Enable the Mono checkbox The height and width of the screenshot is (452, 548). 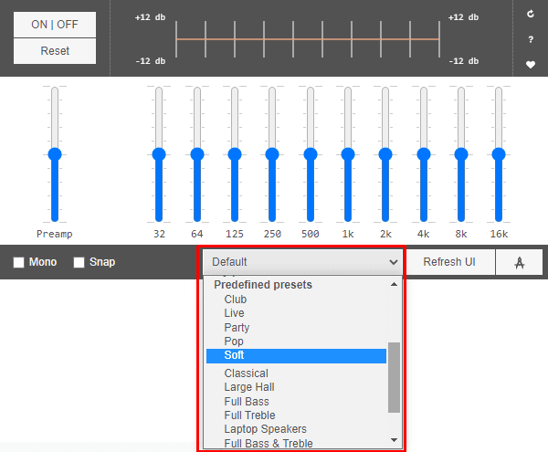(18, 262)
